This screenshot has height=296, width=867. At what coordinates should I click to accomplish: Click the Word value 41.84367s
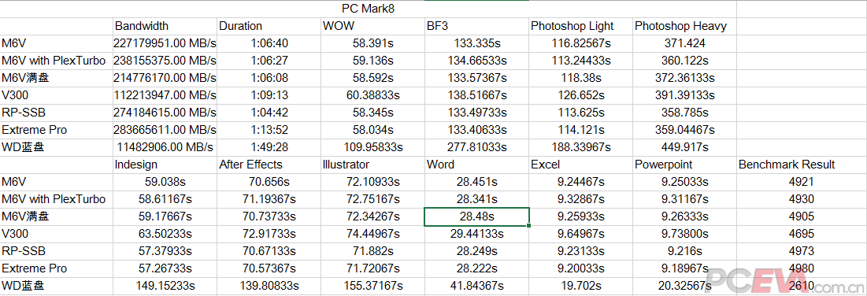pos(476,286)
